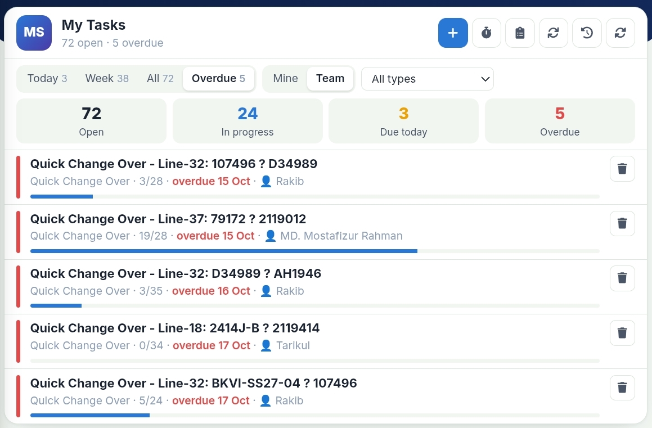652x428 pixels.
Task: Delete the Line-32: 107496 ? D34989 task
Action: click(x=622, y=169)
